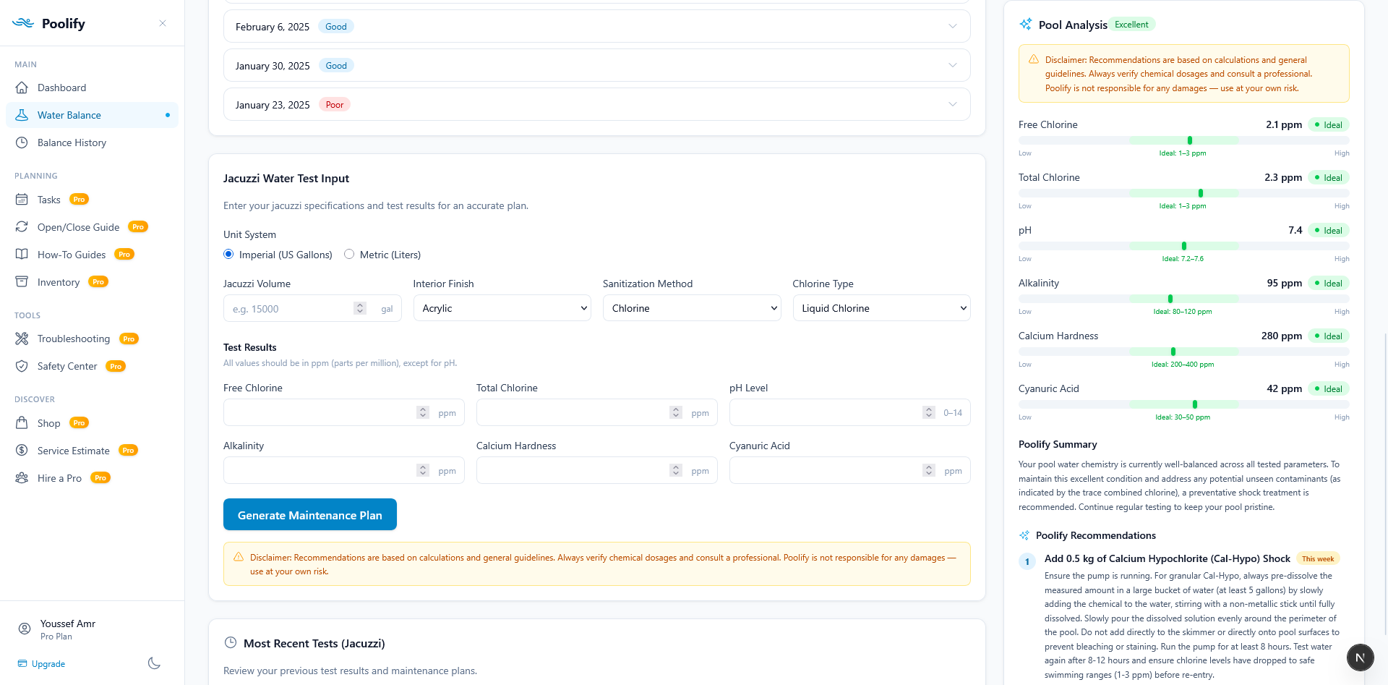The image size is (1388, 685).
Task: Toggle dark mode with the moon icon
Action: coord(154,663)
